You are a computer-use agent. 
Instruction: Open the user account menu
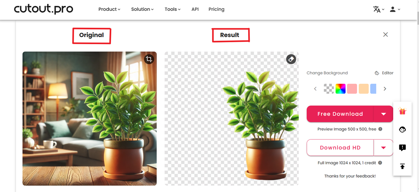click(x=395, y=9)
